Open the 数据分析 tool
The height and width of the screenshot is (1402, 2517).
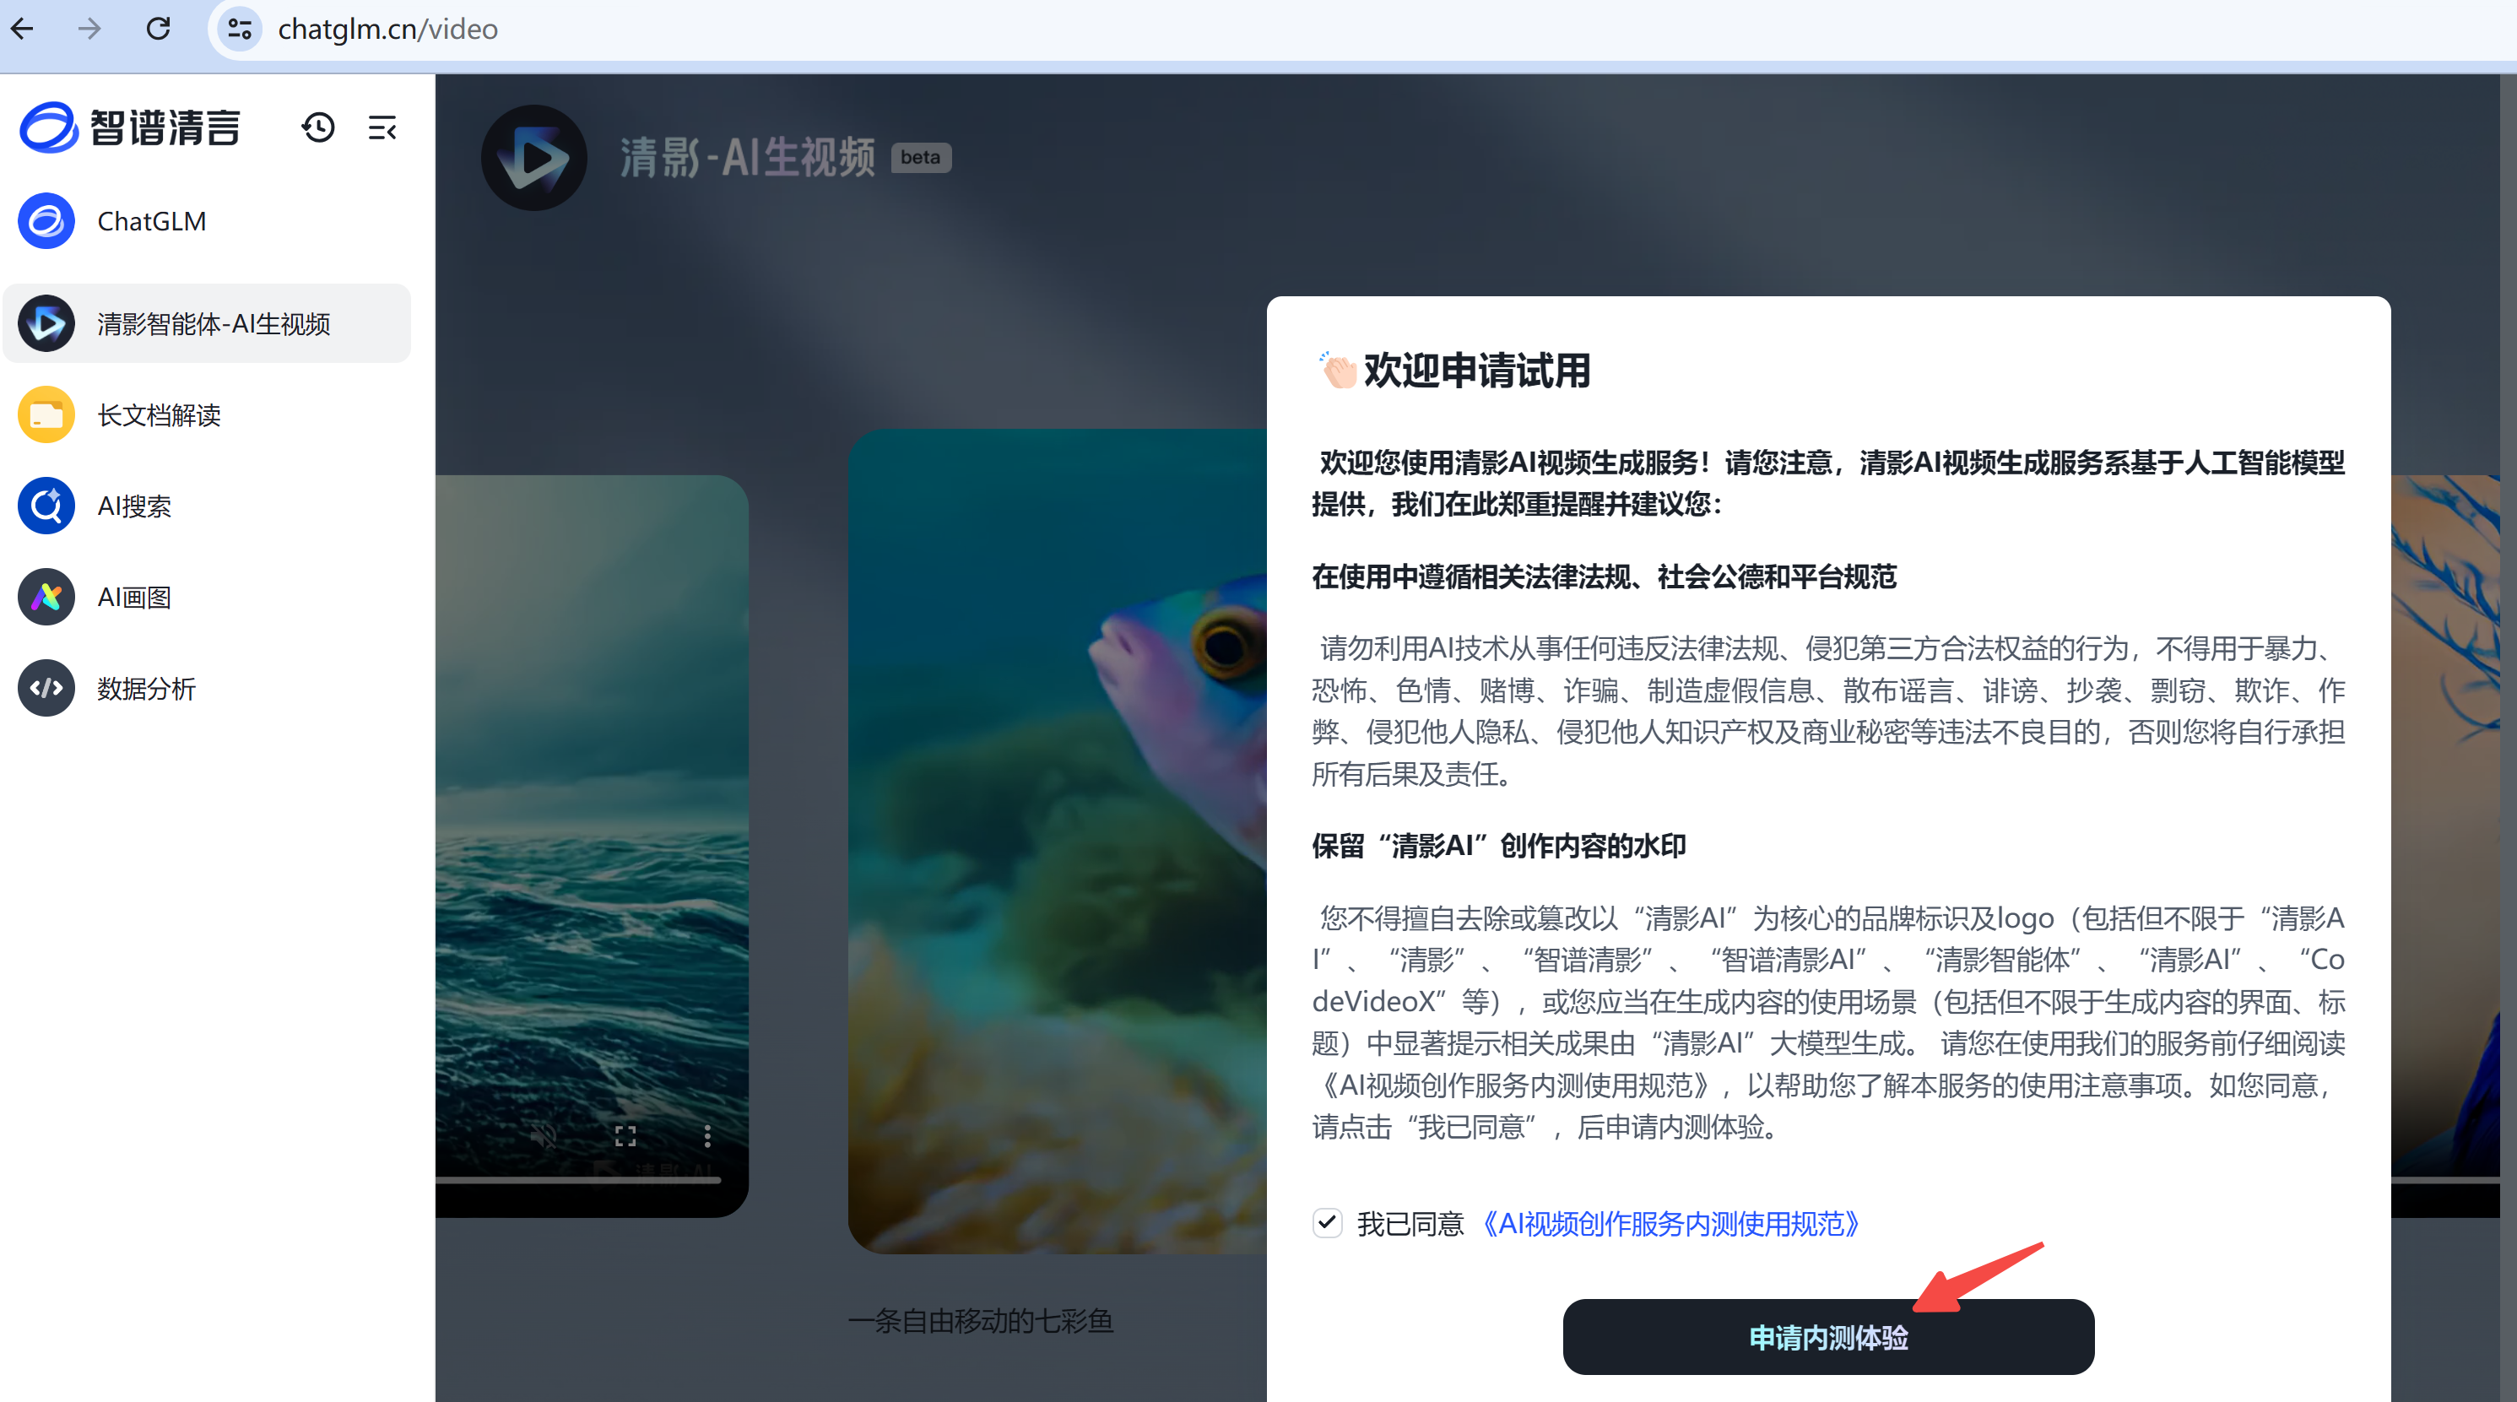(x=145, y=689)
